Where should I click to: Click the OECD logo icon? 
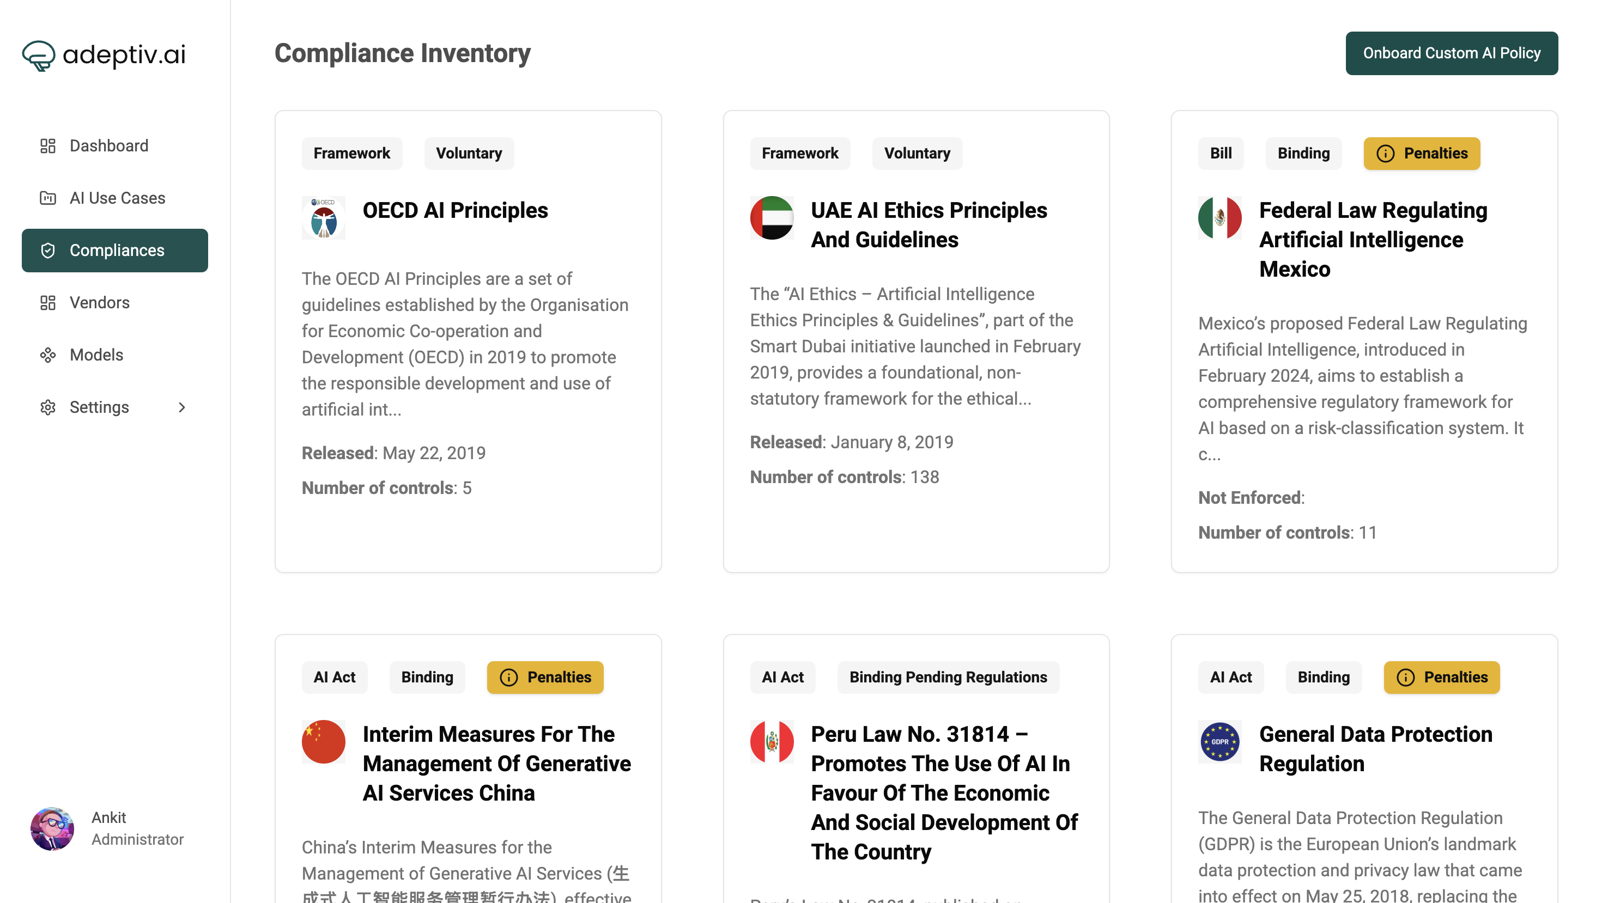(323, 218)
